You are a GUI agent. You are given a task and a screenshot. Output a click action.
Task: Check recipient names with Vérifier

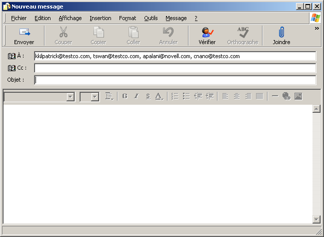pos(207,36)
